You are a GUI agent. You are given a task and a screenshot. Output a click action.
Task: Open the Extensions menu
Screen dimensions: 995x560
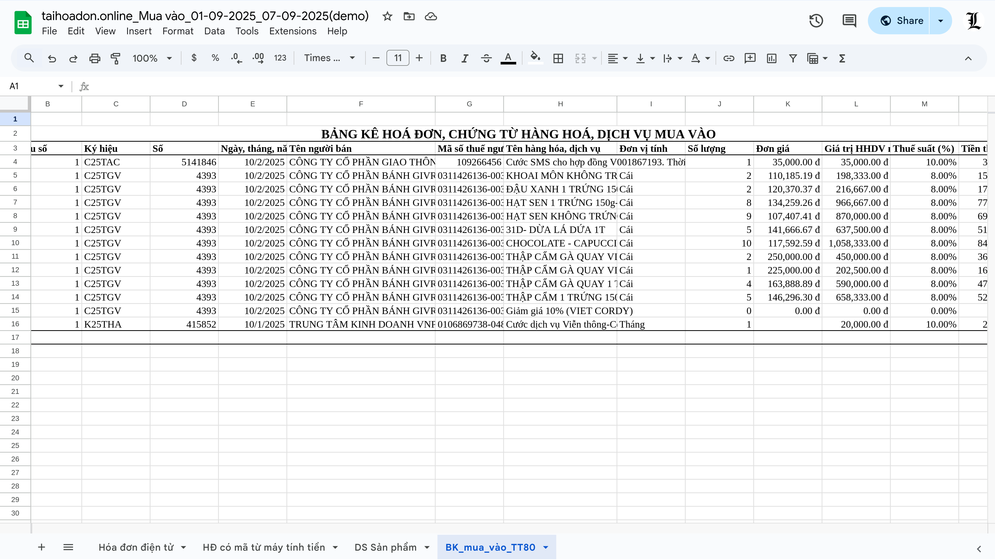click(x=292, y=31)
